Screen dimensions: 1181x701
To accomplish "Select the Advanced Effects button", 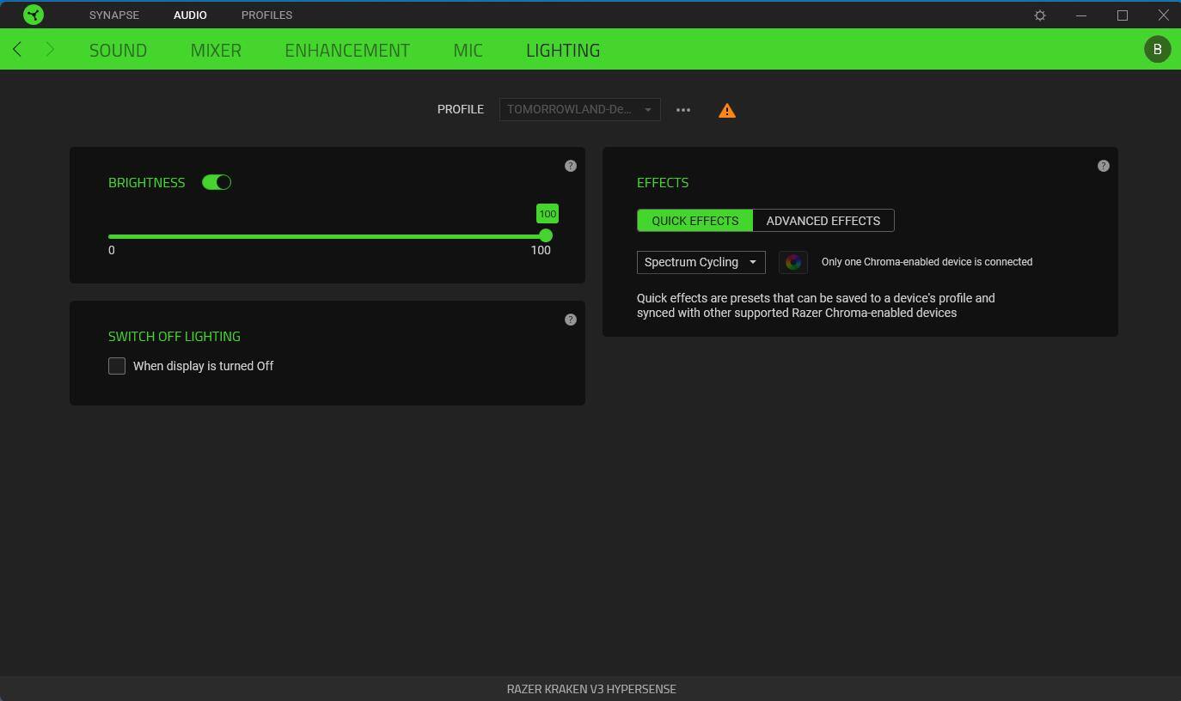I will (x=823, y=221).
